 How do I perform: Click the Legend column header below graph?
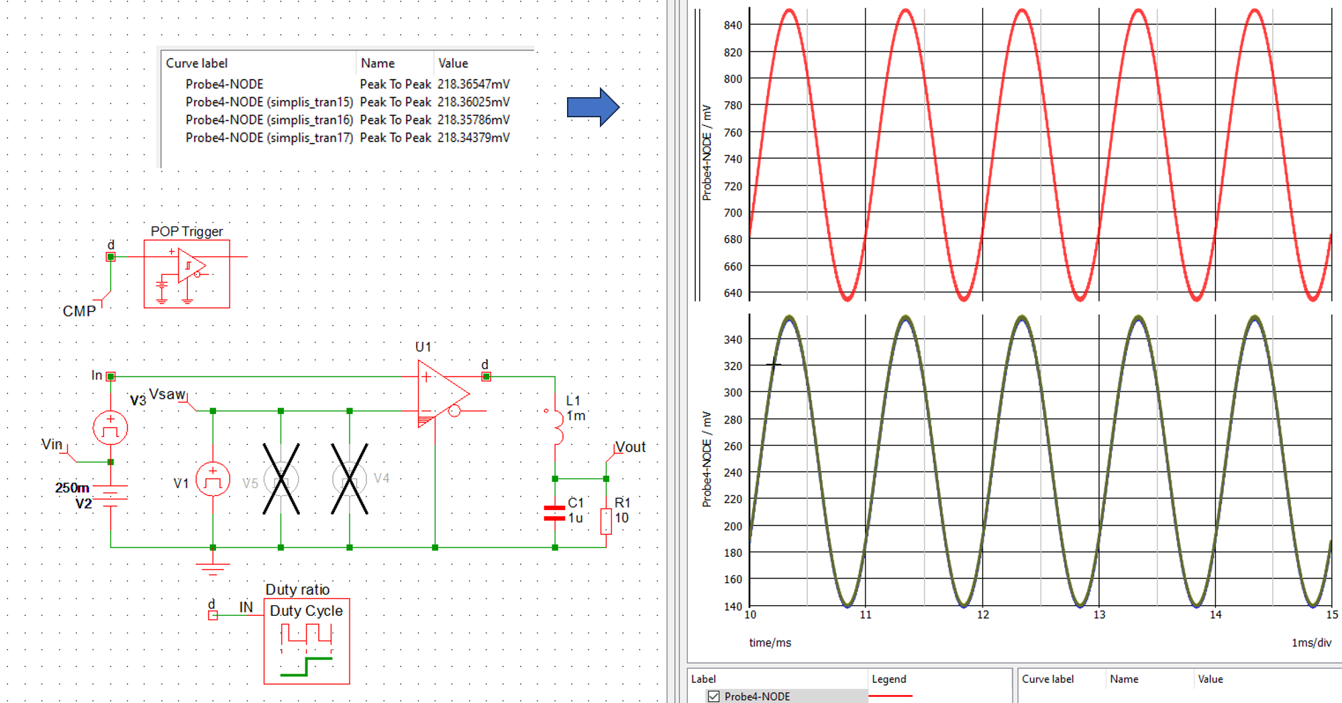tap(889, 679)
